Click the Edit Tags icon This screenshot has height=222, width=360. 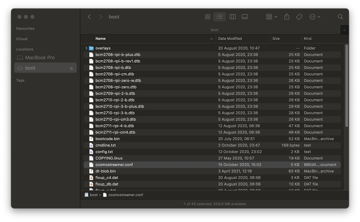click(x=299, y=17)
